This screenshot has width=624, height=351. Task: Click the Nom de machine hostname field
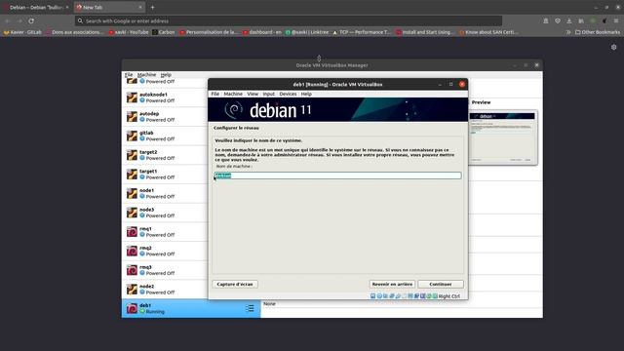point(338,175)
